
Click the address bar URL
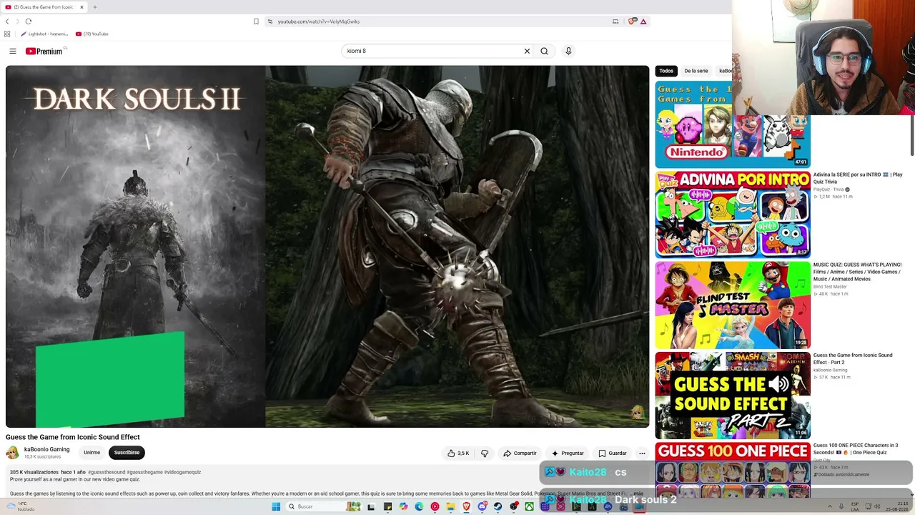click(319, 21)
